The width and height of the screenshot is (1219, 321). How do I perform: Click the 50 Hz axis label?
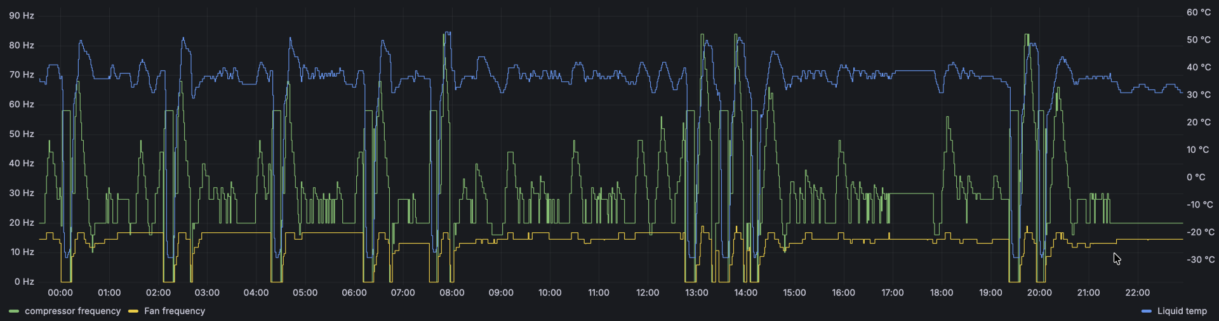point(22,134)
